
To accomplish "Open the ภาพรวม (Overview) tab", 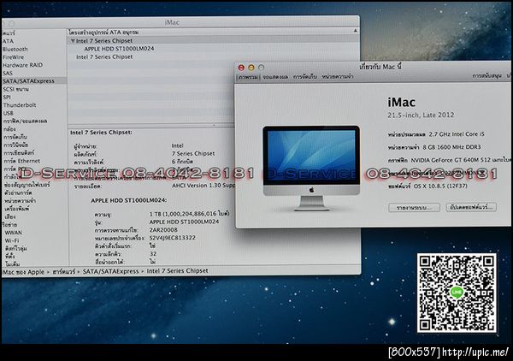I will click(248, 77).
